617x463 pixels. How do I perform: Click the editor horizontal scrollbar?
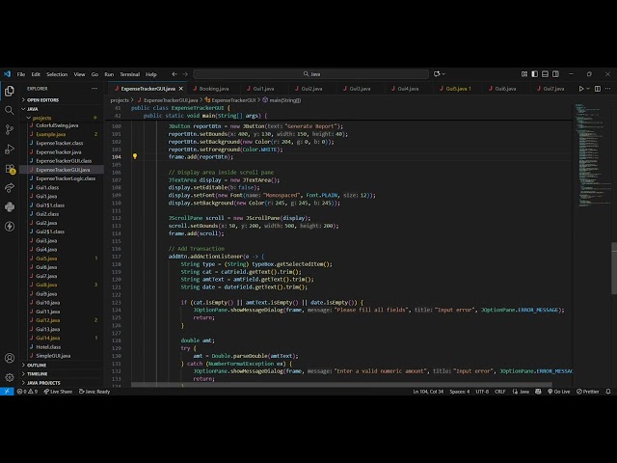point(341,385)
